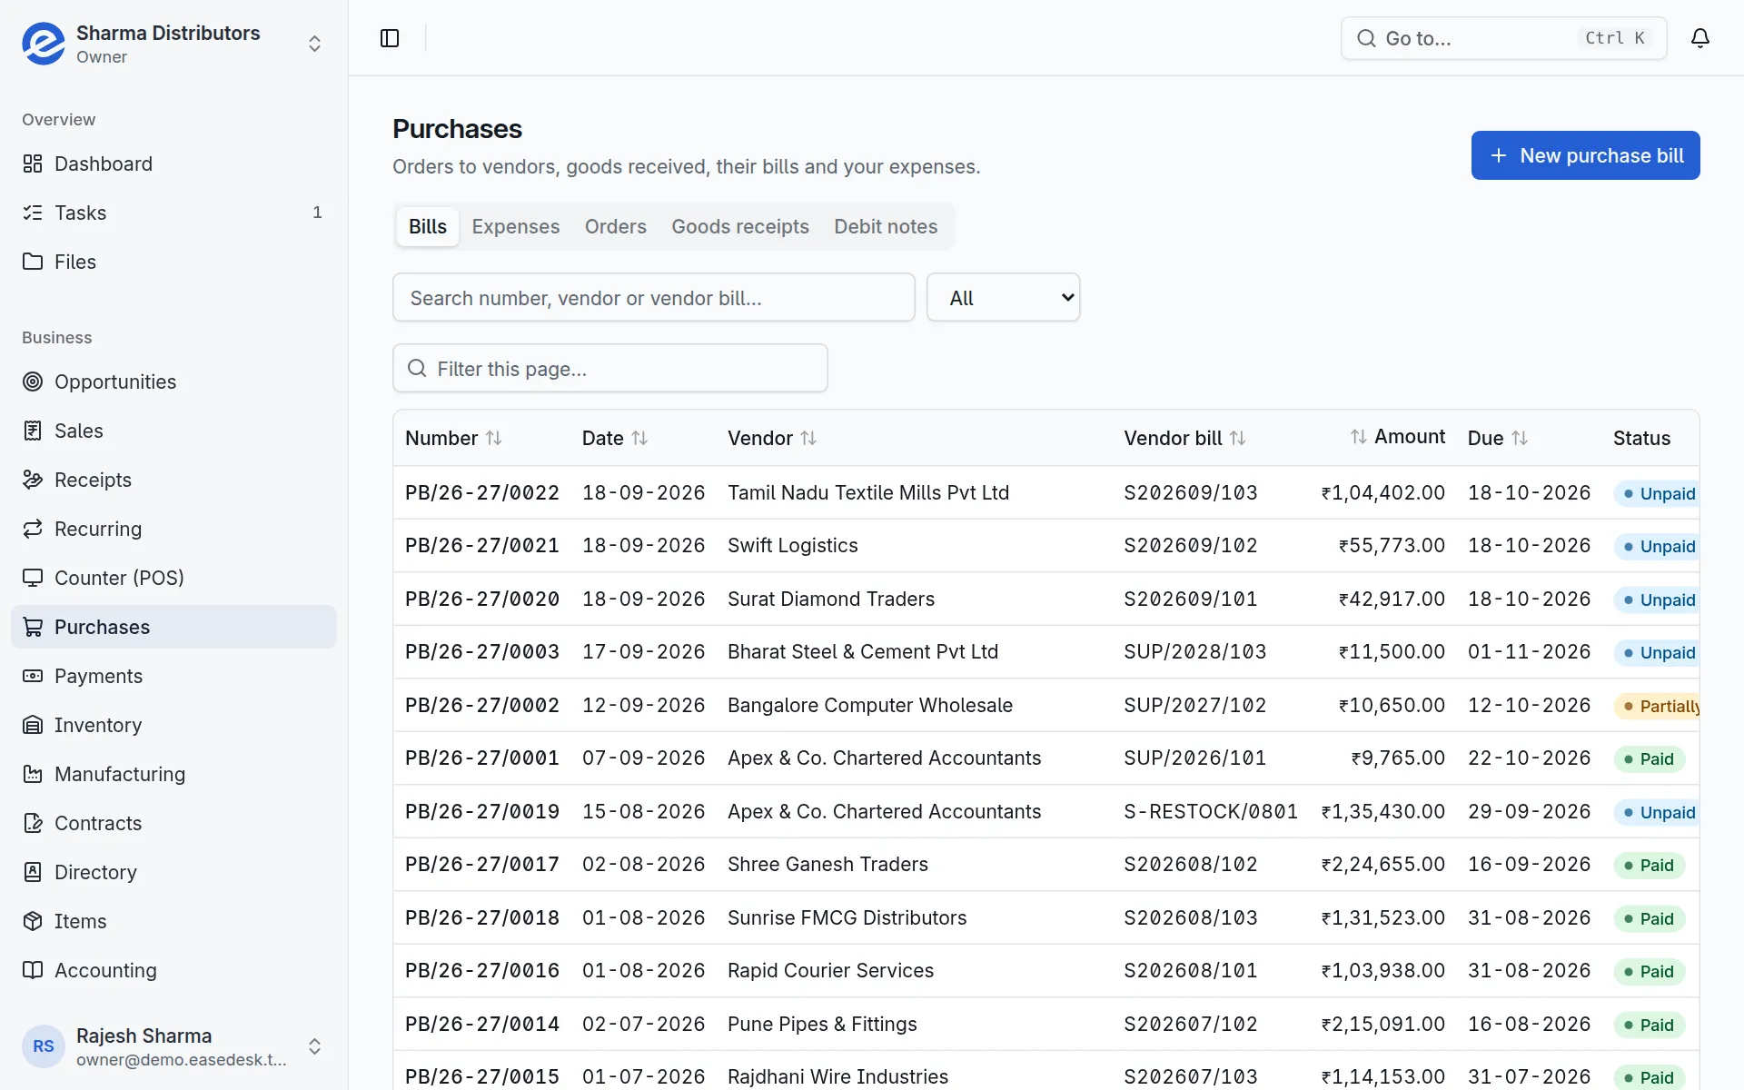This screenshot has width=1744, height=1090.
Task: Click the Counter (POS) monitor icon
Action: 33,578
